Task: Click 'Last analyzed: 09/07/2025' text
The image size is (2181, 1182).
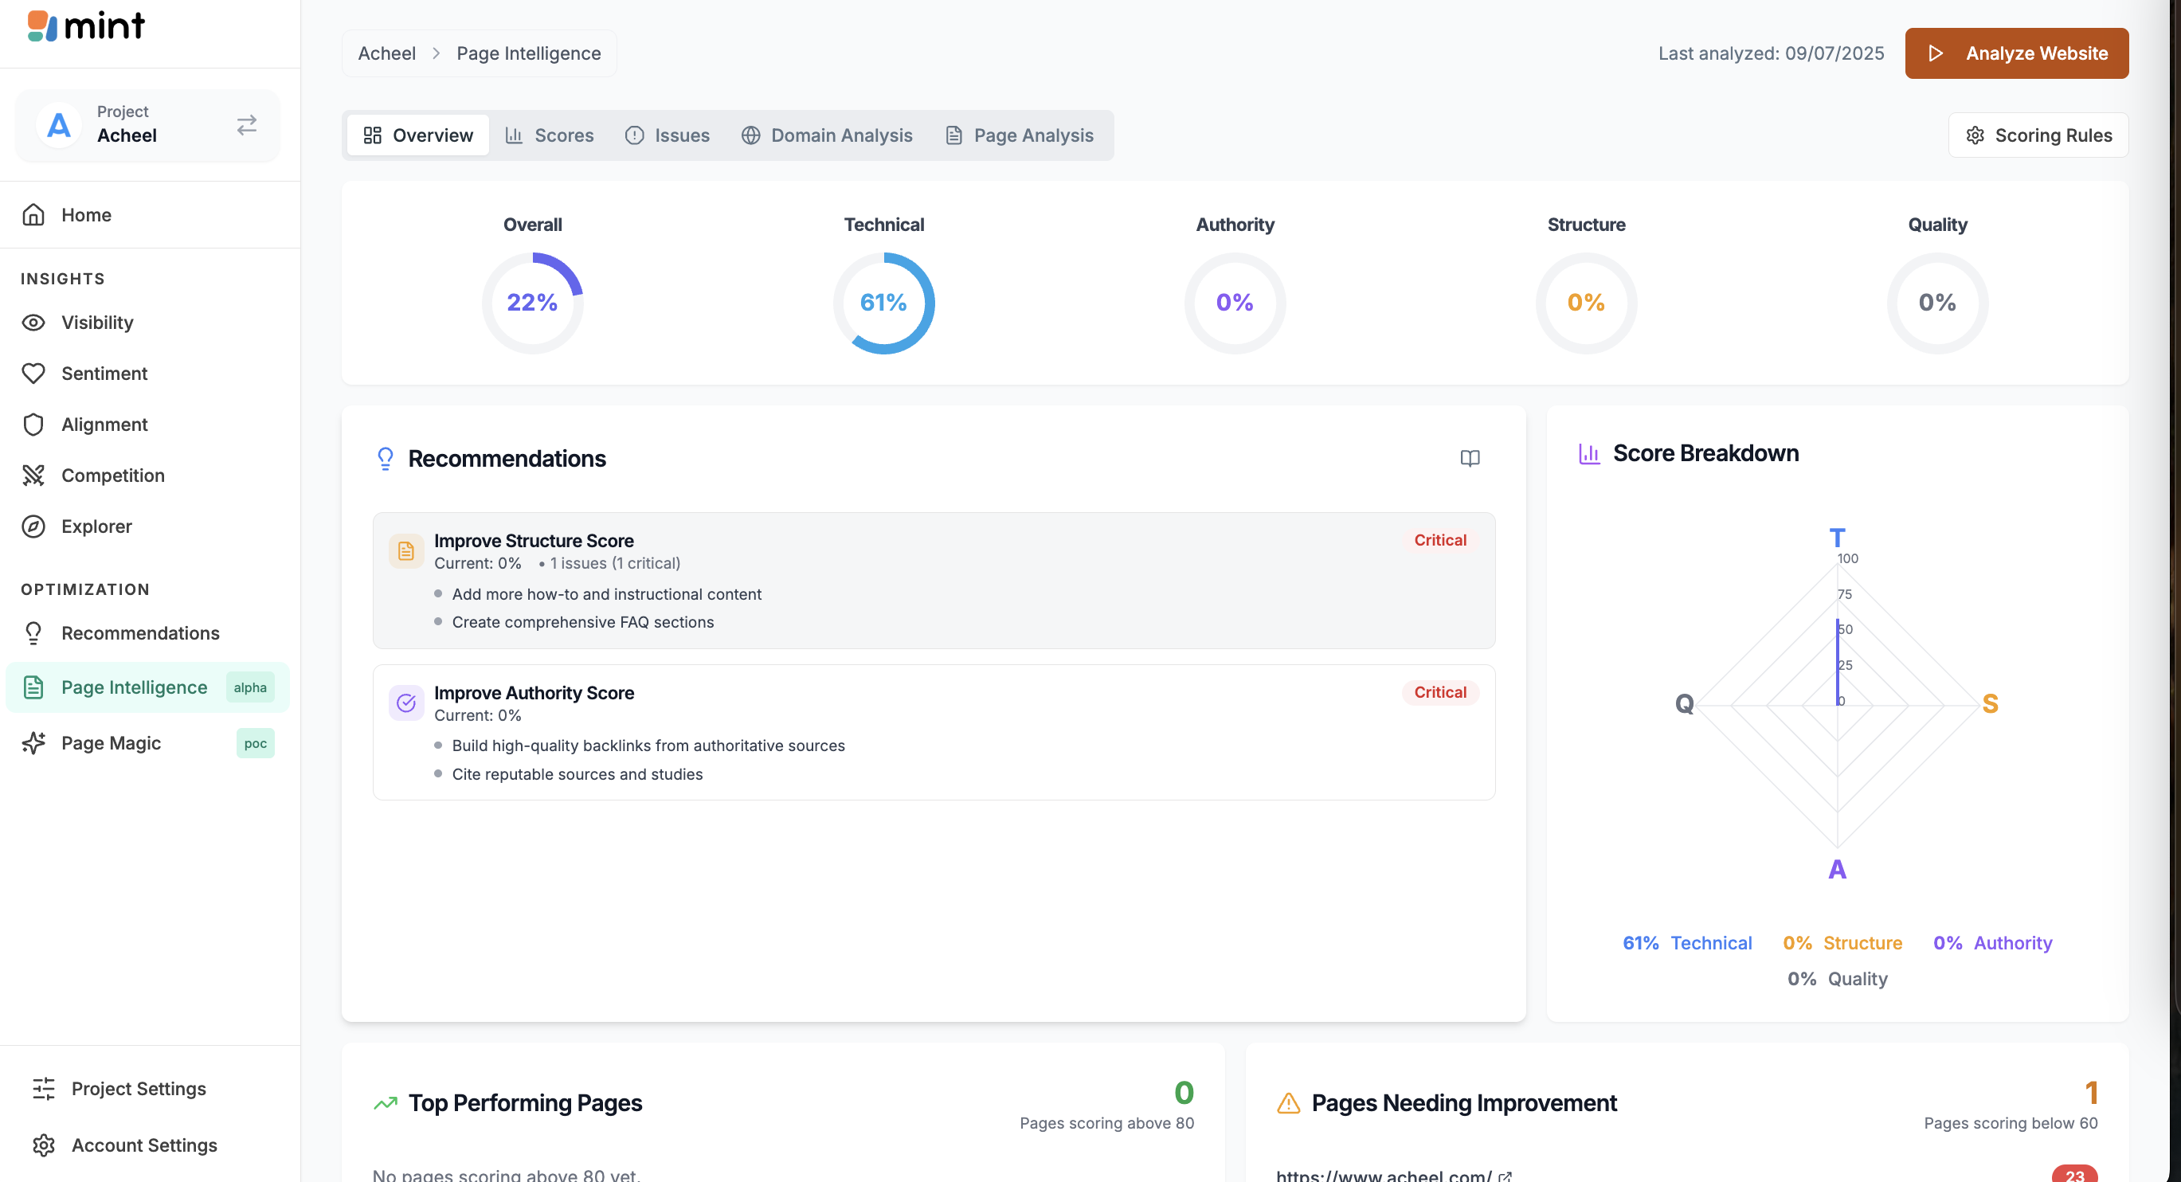Action: click(1770, 53)
